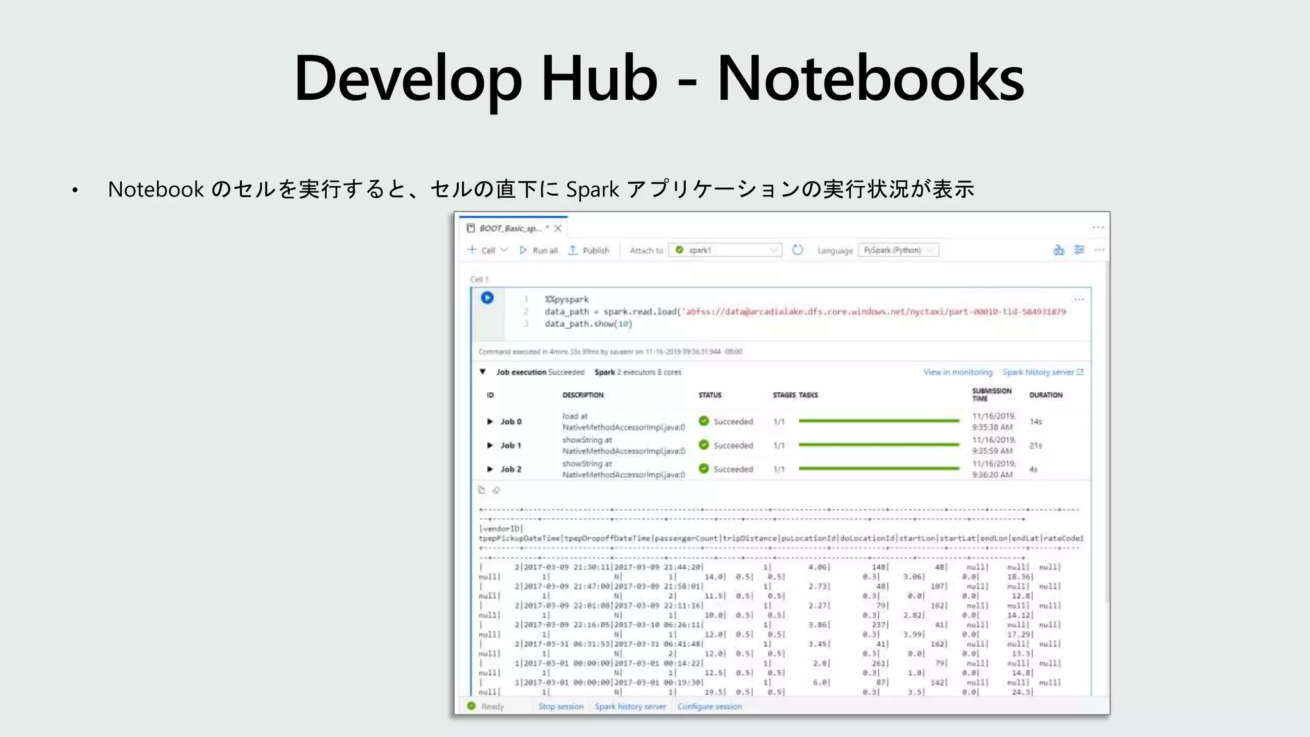Open notebook properties sliders icon

tap(1079, 250)
